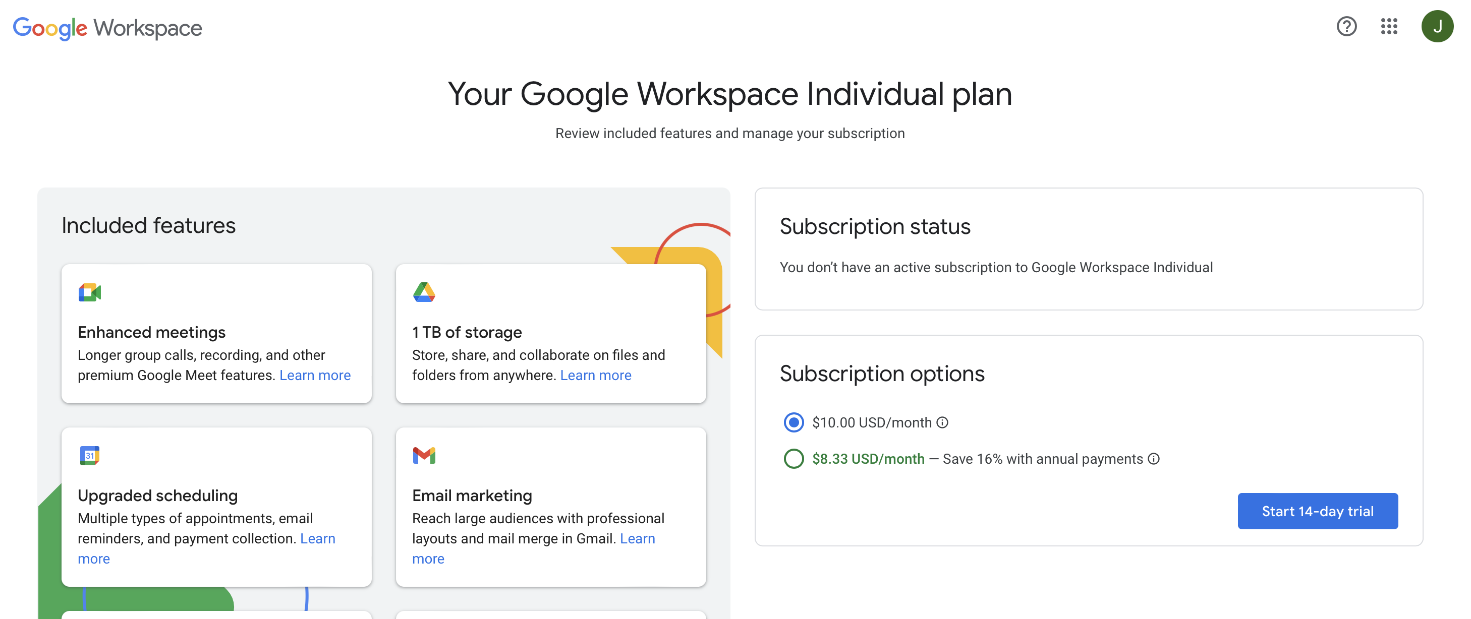
Task: Click info icon beside annual payments text
Action: coord(1154,459)
